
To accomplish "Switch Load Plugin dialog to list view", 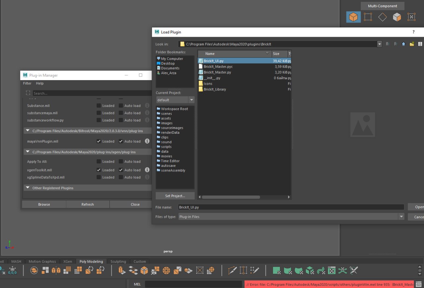I will (x=420, y=44).
